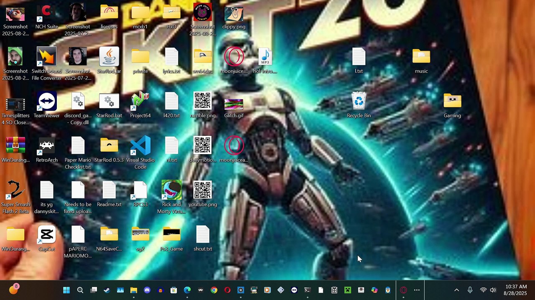This screenshot has height=300, width=535.
Task: Open Google Chrome in the taskbar
Action: click(214, 290)
